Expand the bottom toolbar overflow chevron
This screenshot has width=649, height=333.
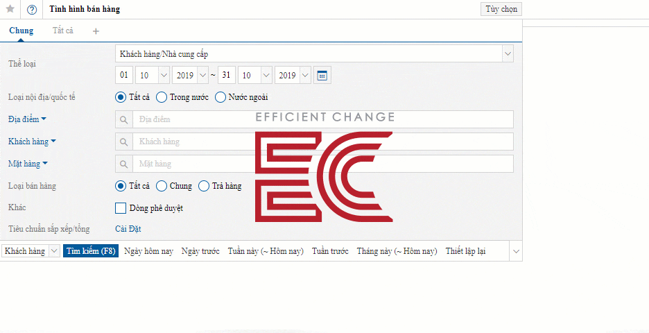point(516,251)
